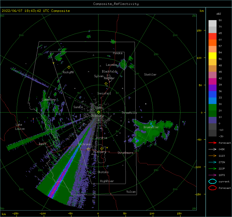Click the magenta swatch between 42 and 39
The height and width of the screenshot is (217, 232).
tap(212, 82)
